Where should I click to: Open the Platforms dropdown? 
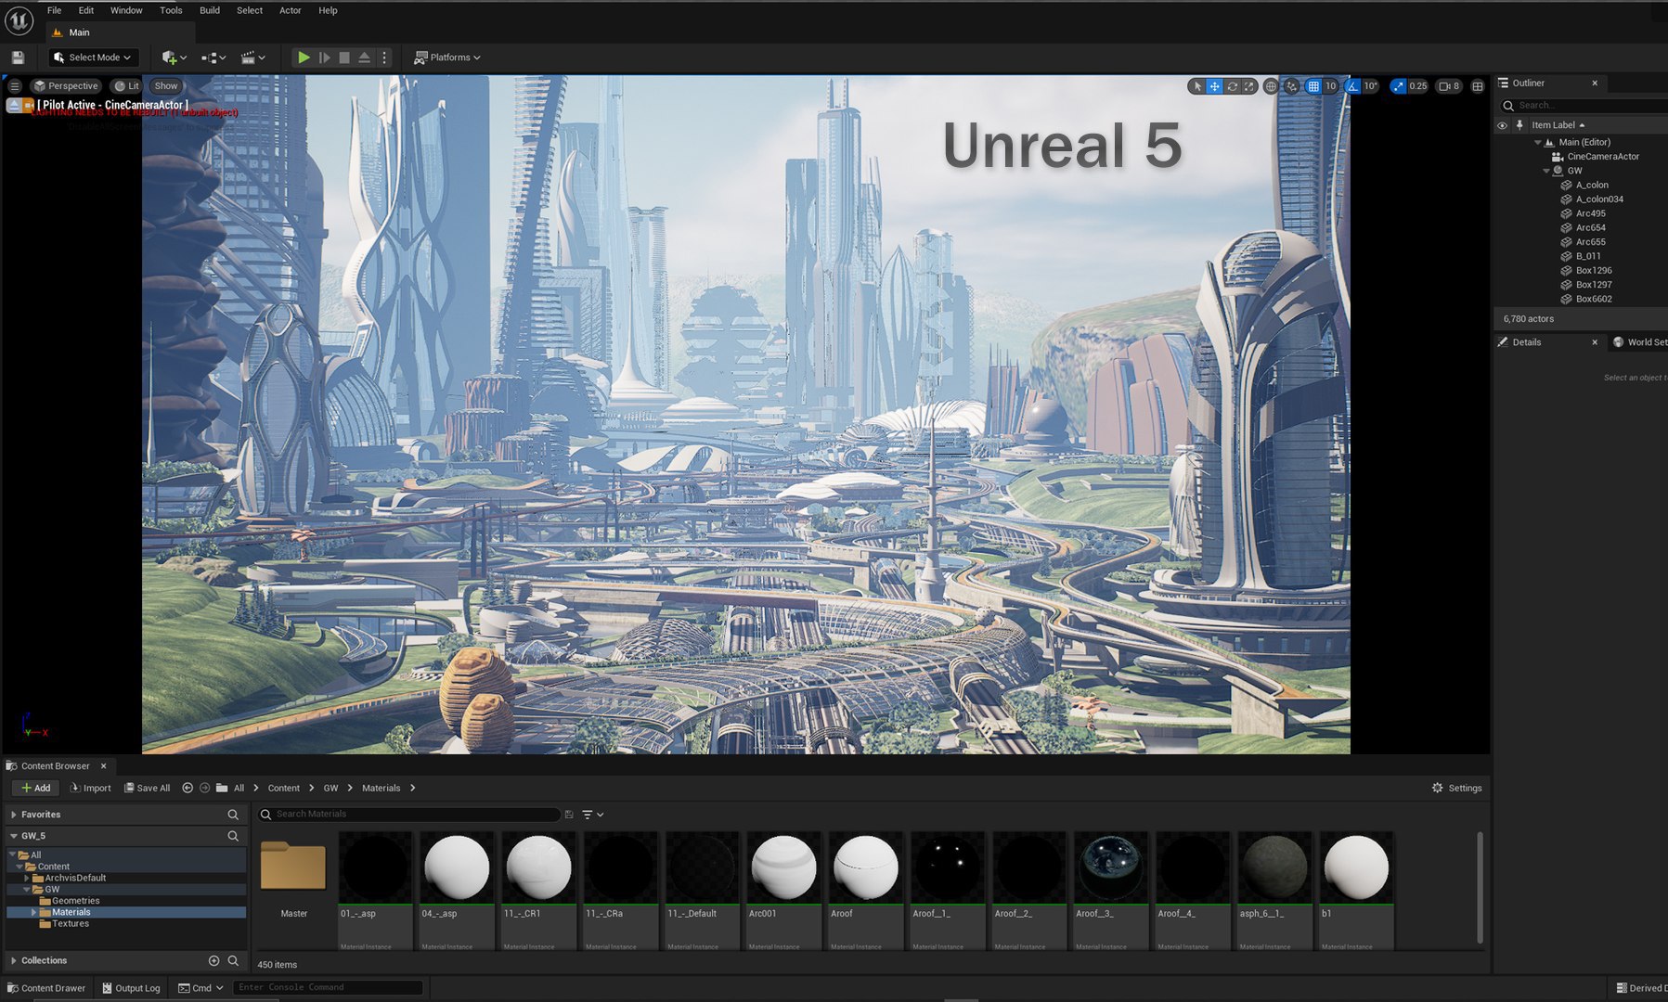tap(447, 58)
